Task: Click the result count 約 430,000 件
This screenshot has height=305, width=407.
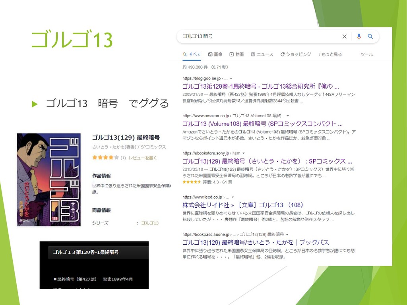Action: point(195,67)
